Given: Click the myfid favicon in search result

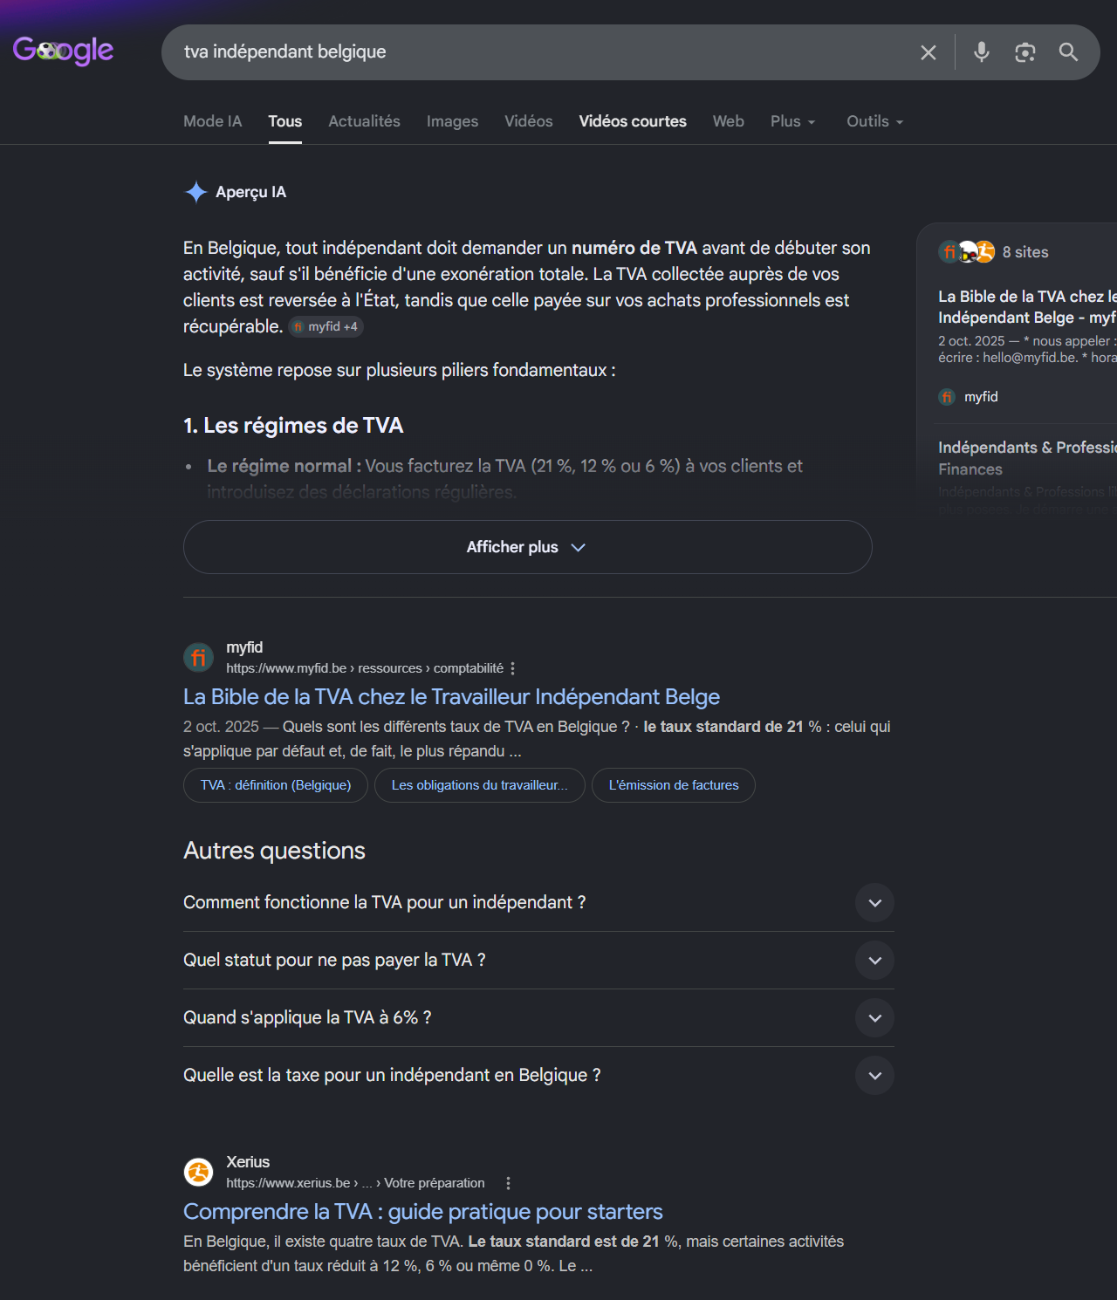Looking at the screenshot, I should click(x=198, y=657).
